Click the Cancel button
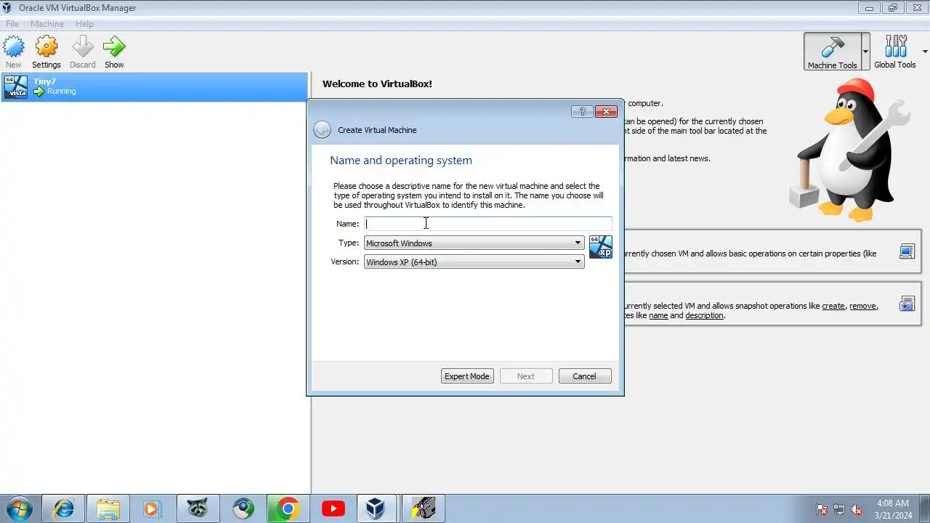930x523 pixels. point(584,376)
